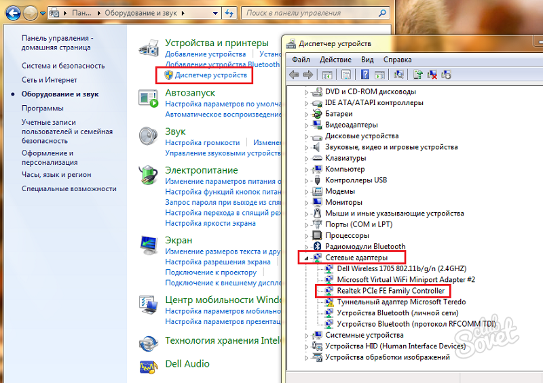Select Устройство Bluetooth (протокол RFCOMM TDI)
Image resolution: width=543 pixels, height=383 pixels.
click(x=416, y=324)
